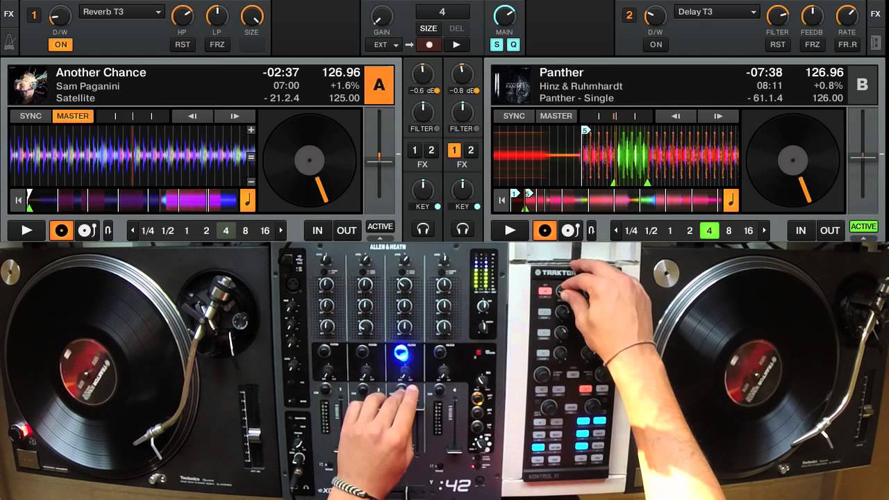Click FX unit 1 D/W knob
This screenshot has height=500, width=889.
tap(60, 15)
